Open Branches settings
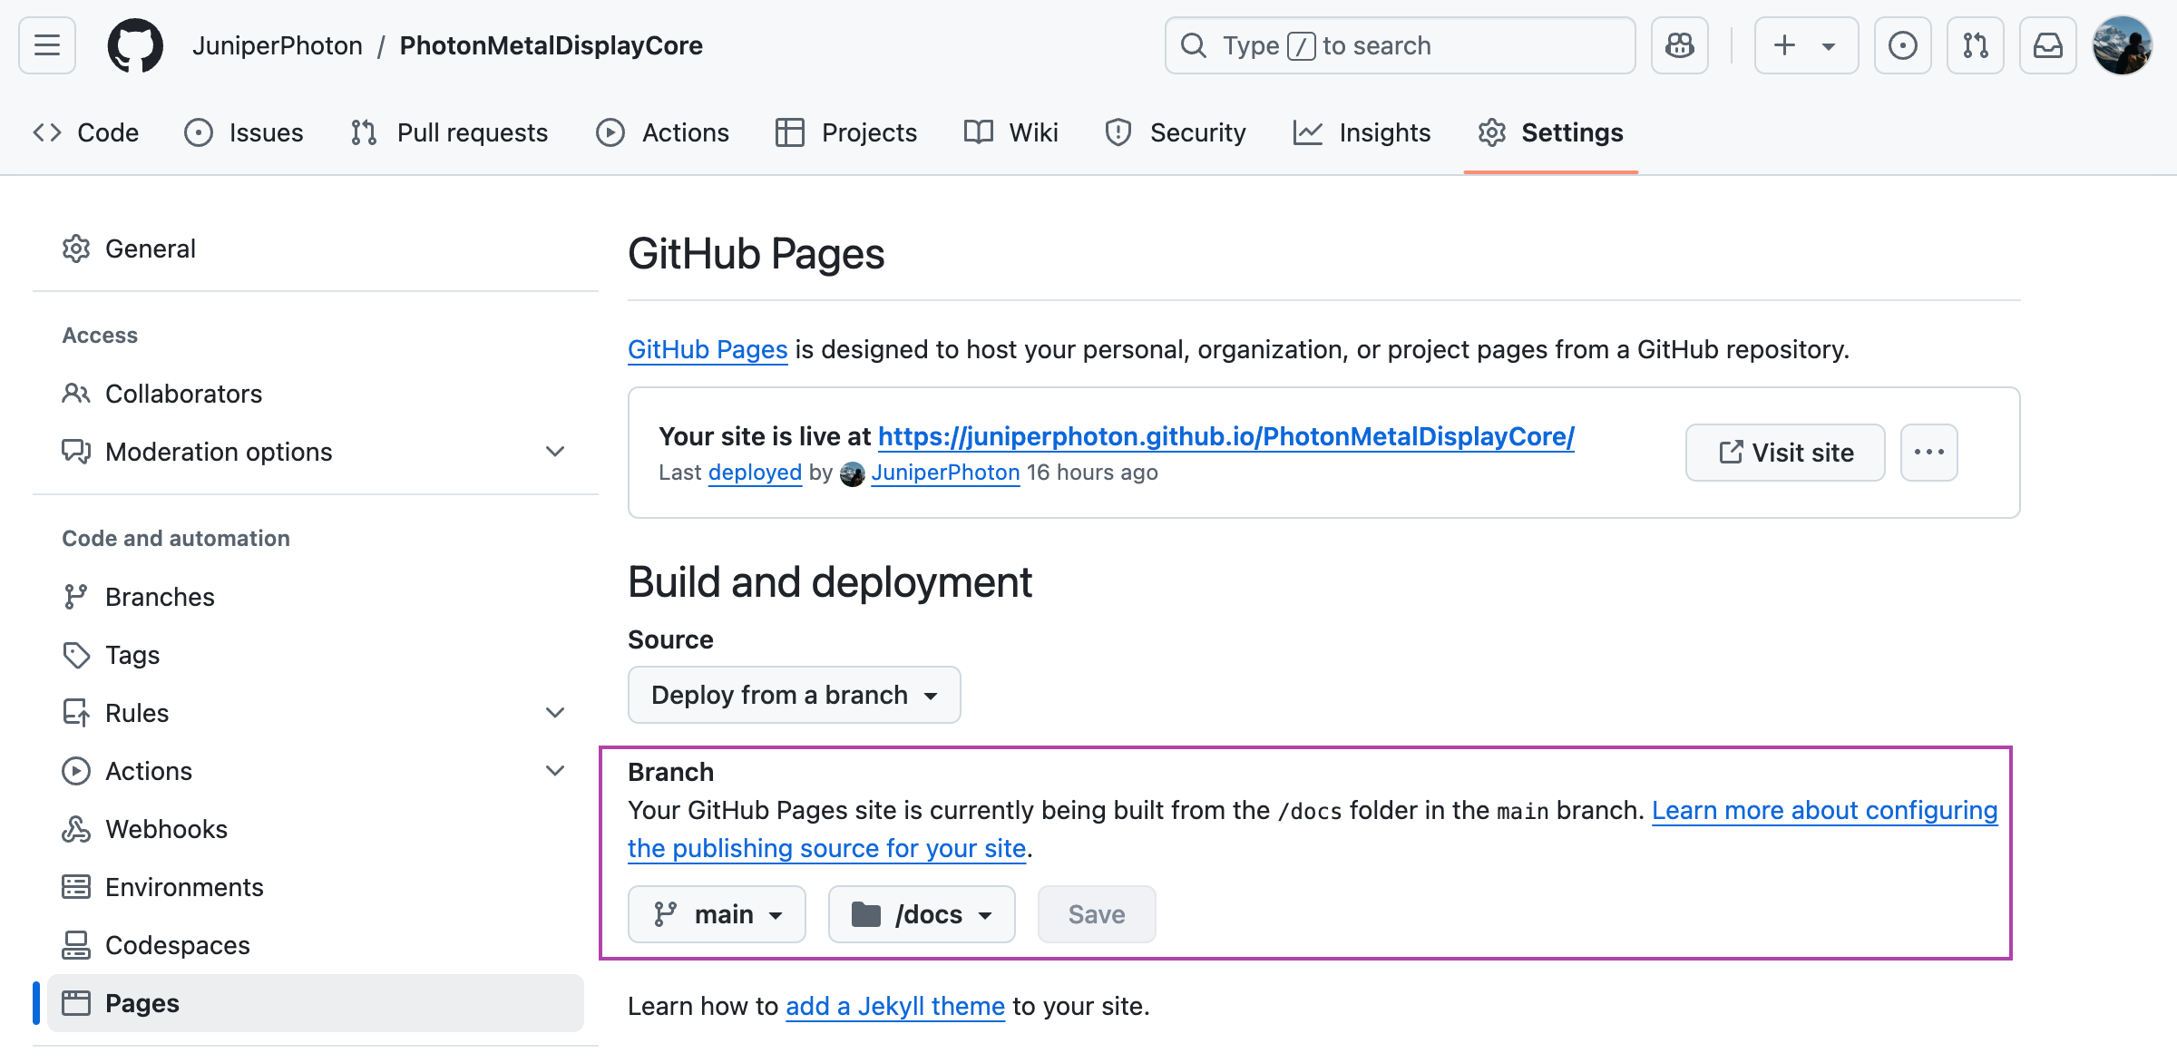The height and width of the screenshot is (1063, 2177). coord(316,597)
